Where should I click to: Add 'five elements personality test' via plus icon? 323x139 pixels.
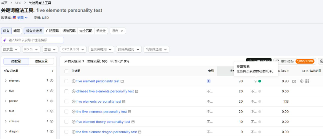[x=73, y=101]
